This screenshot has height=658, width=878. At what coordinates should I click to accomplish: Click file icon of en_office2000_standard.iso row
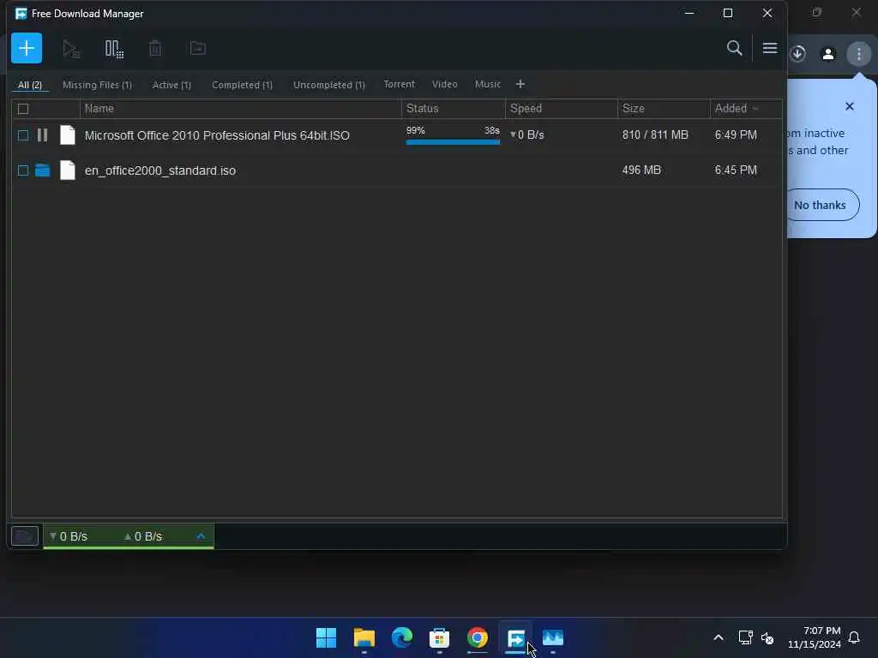click(67, 170)
